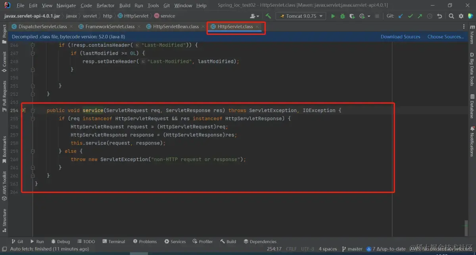
Task: Collapse the service method fold at line 254
Action: tap(33, 110)
